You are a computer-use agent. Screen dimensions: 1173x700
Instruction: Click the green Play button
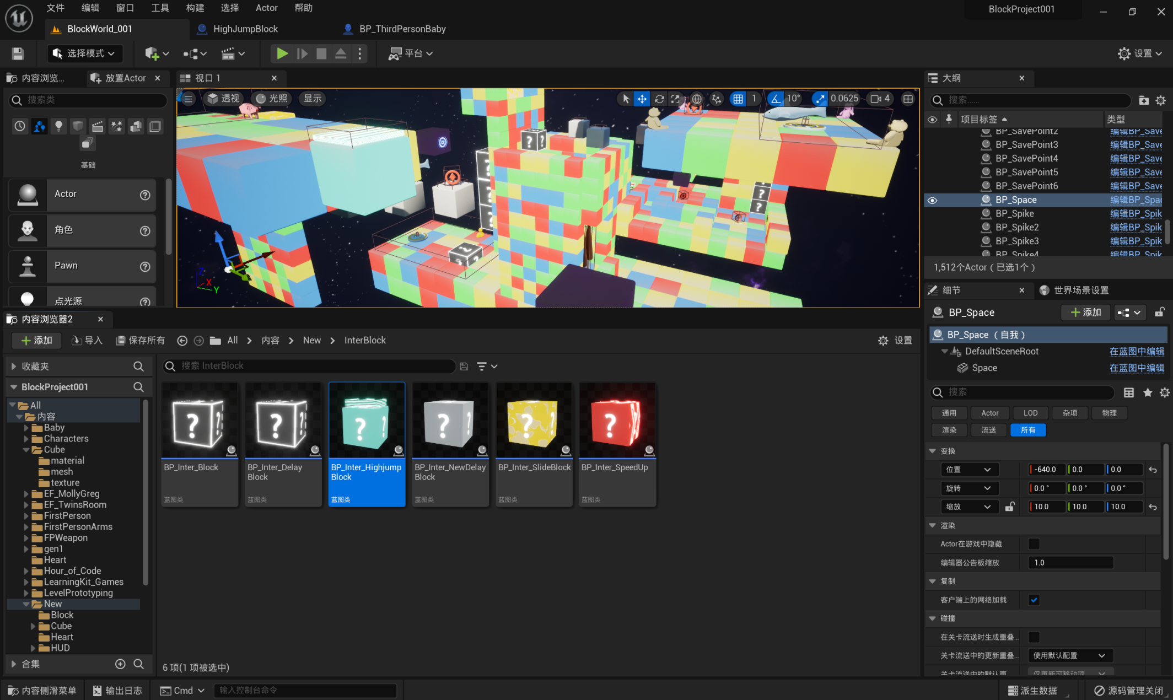pos(282,53)
